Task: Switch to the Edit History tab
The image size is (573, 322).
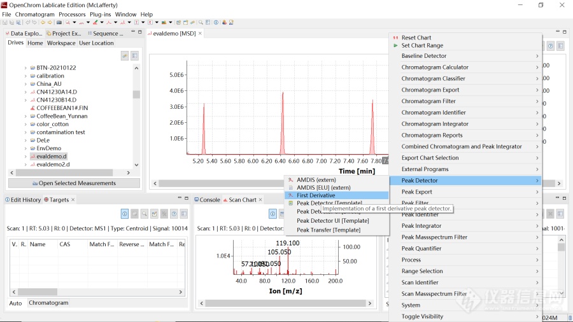Action: click(x=25, y=200)
